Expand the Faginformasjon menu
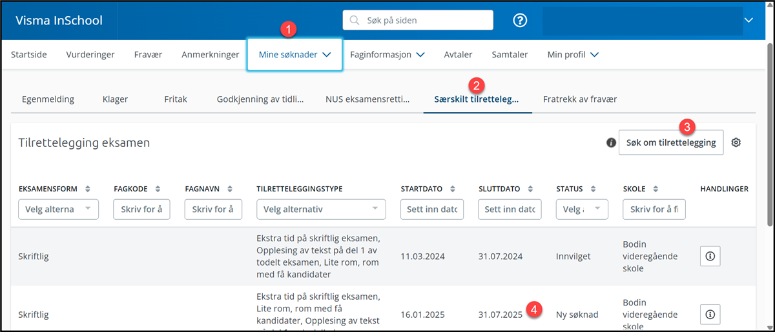775x332 pixels. [x=387, y=55]
